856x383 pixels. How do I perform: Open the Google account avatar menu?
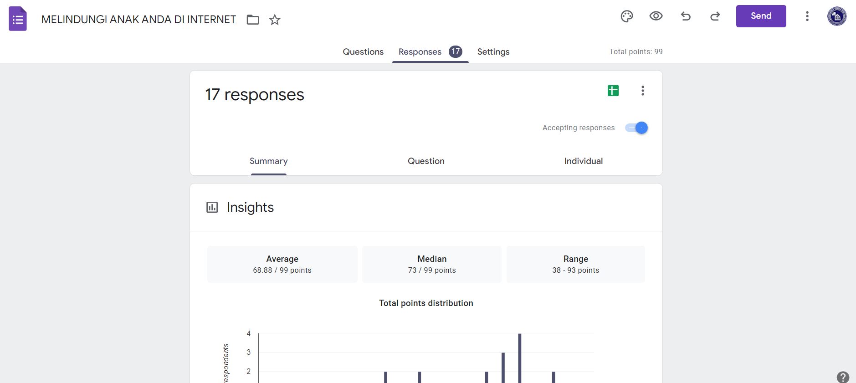pyautogui.click(x=836, y=16)
